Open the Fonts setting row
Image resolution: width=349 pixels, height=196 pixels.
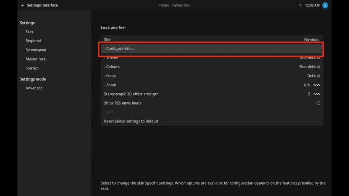click(x=212, y=76)
